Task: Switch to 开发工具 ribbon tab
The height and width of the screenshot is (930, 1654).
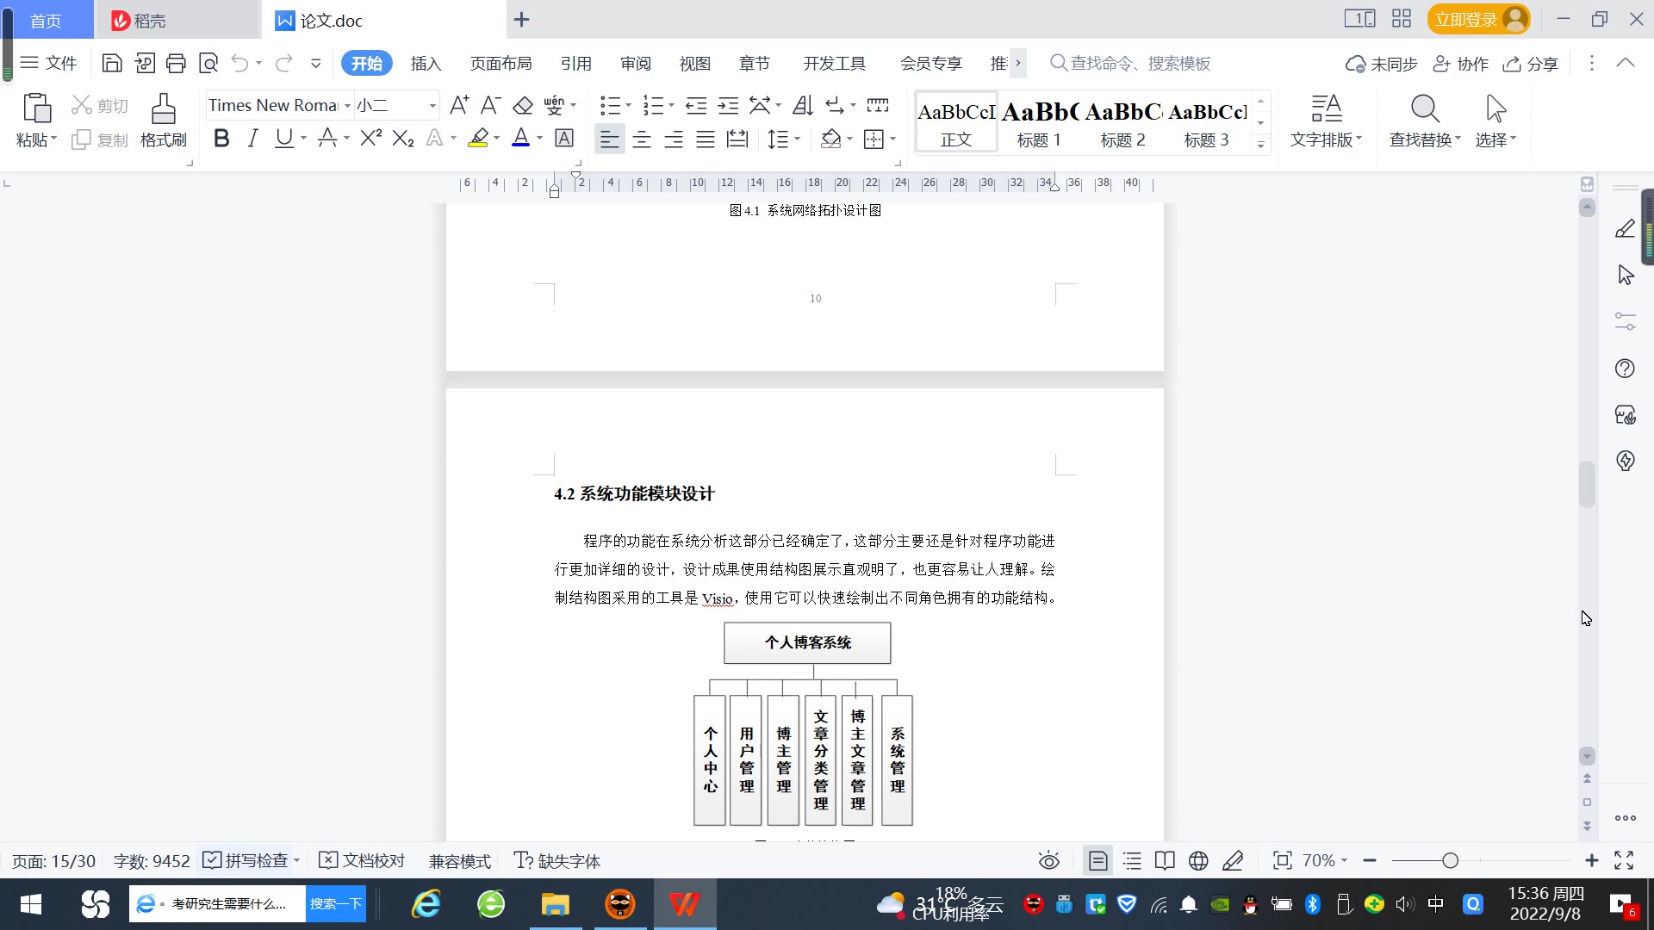Action: point(834,63)
